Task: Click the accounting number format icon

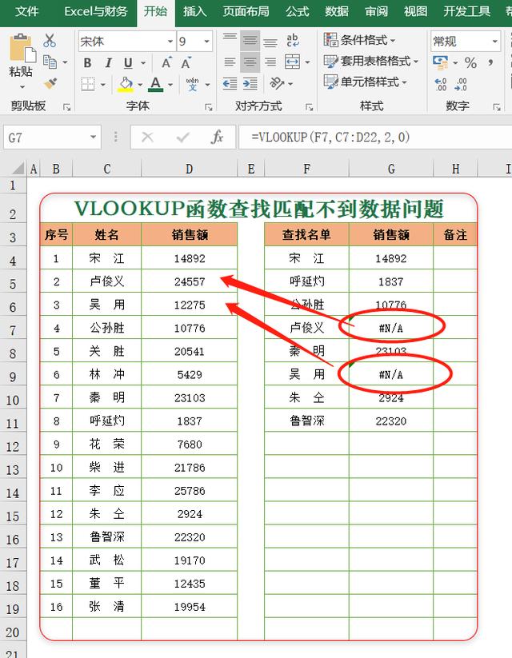Action: 440,63
